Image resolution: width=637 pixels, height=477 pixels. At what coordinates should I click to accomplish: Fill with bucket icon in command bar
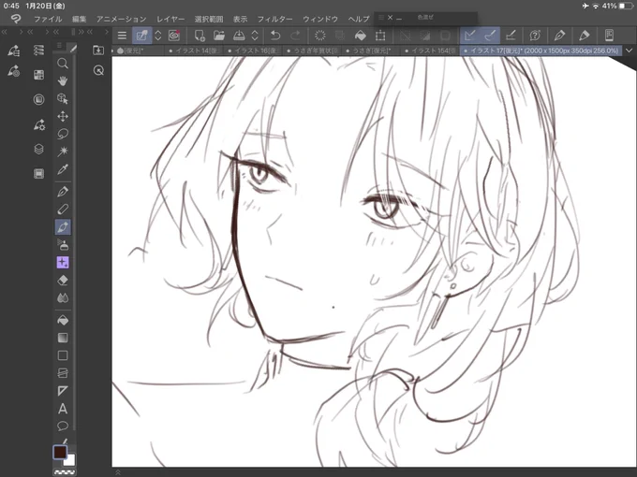pyautogui.click(x=360, y=36)
